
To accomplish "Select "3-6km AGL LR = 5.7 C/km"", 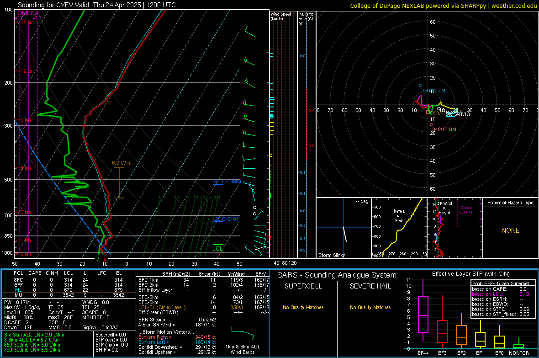I will (x=32, y=340).
